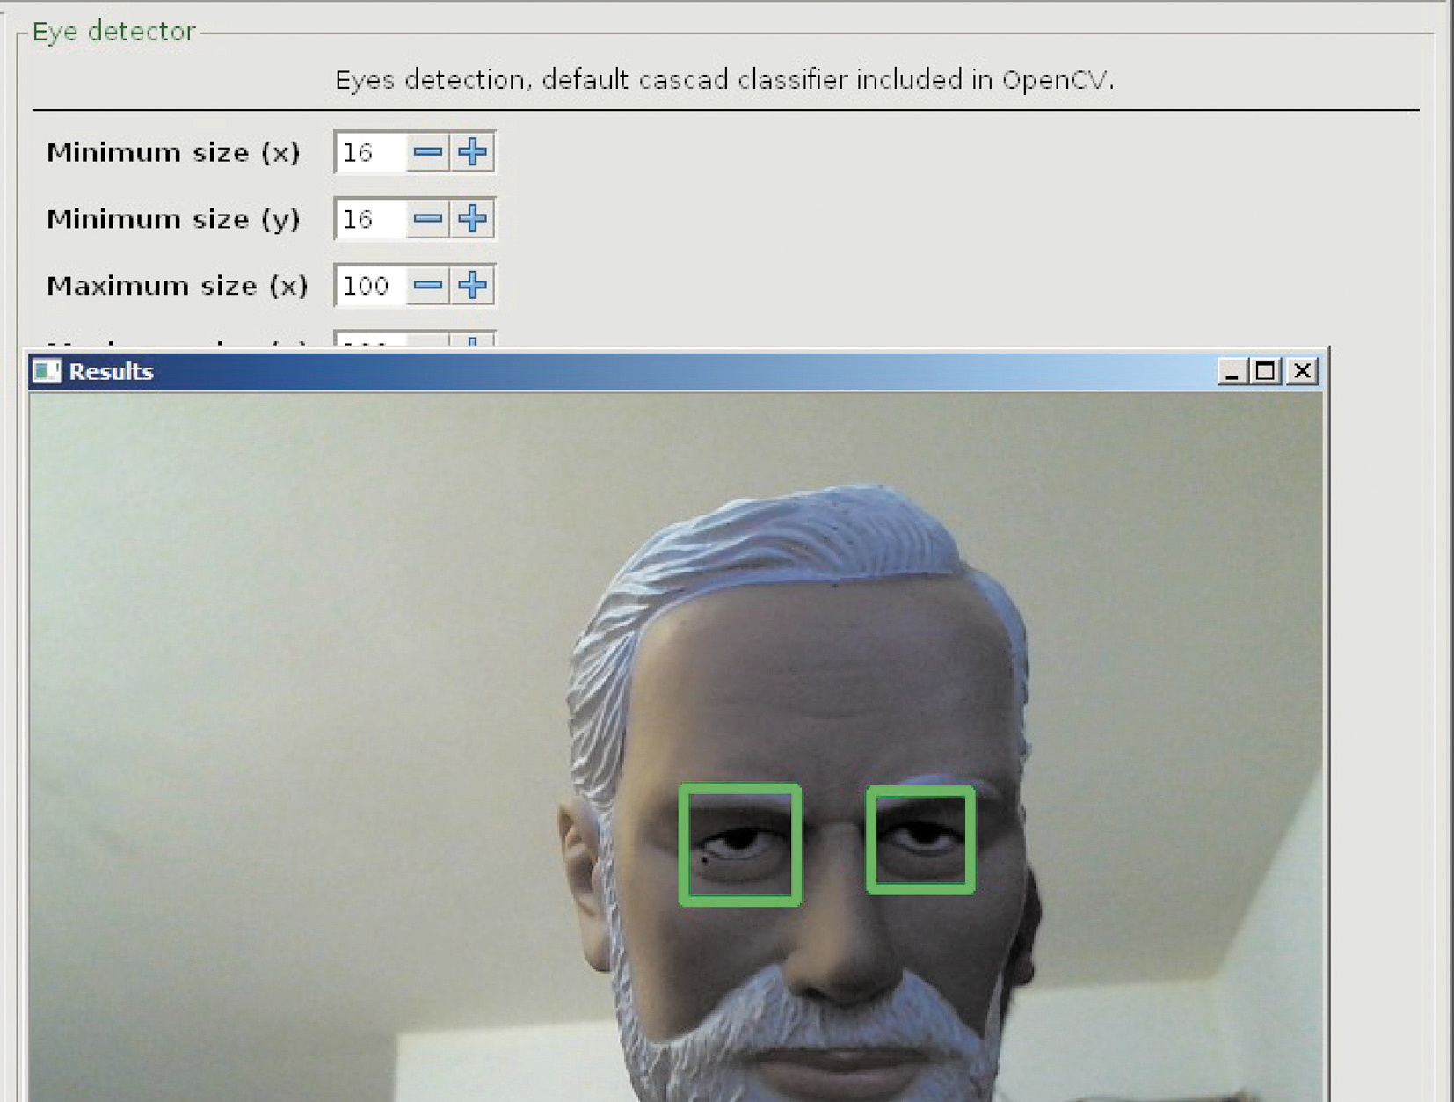Increase the Minimum size (x) value
The image size is (1454, 1102).
point(473,152)
